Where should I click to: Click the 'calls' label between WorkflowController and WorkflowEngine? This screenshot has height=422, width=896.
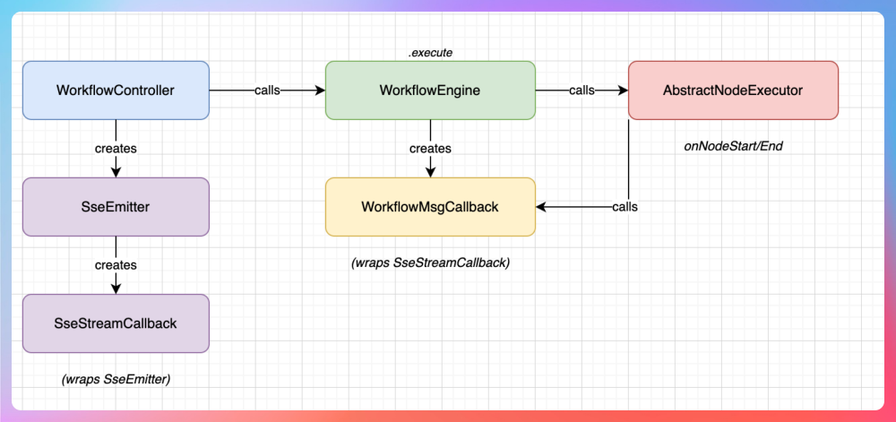[x=267, y=90]
